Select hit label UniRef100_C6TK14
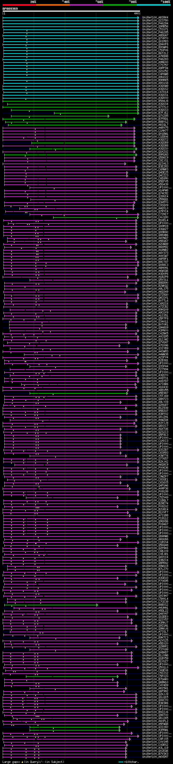The width and height of the screenshot is (173, 764). click(x=155, y=92)
